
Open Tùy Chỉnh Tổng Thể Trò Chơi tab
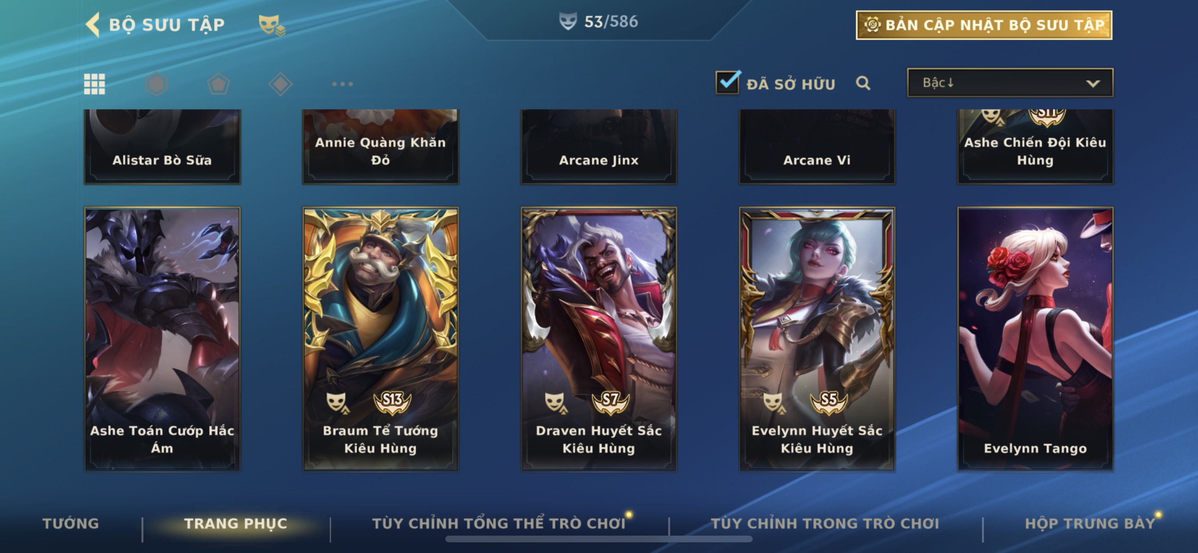499,523
